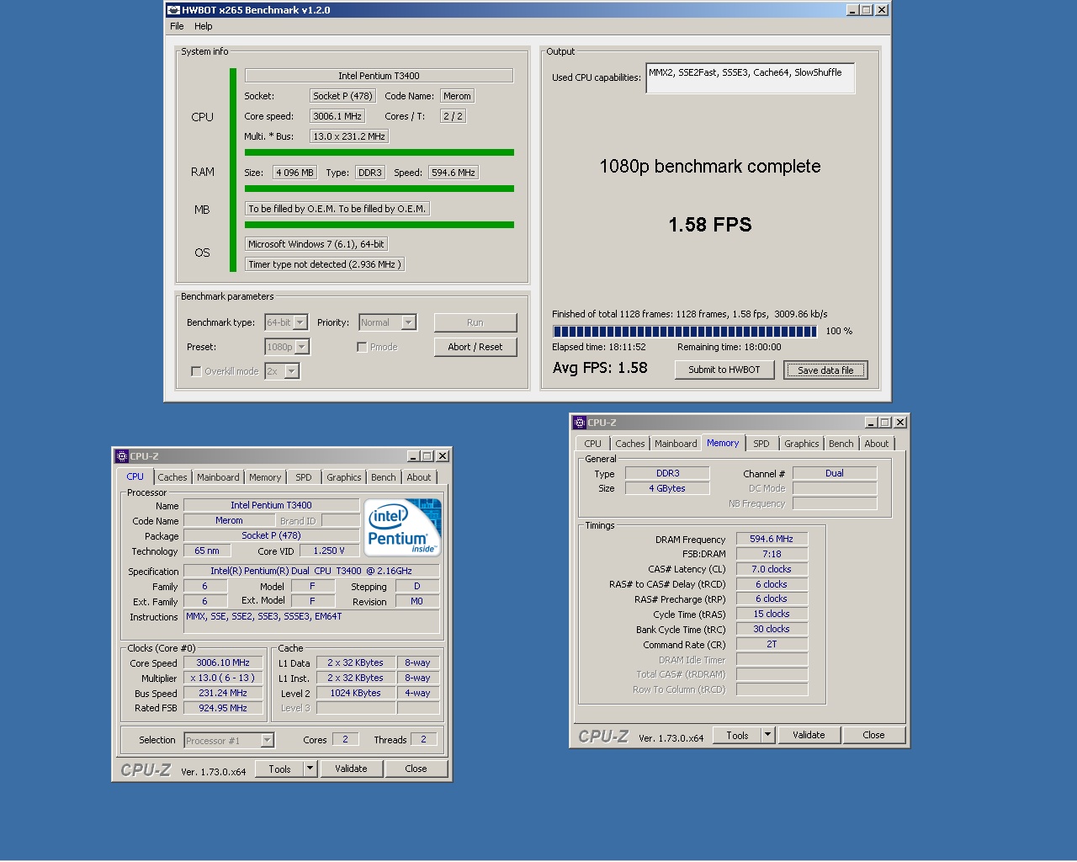Click Close button in left CPU-Z window
The image size is (1077, 862).
(416, 769)
